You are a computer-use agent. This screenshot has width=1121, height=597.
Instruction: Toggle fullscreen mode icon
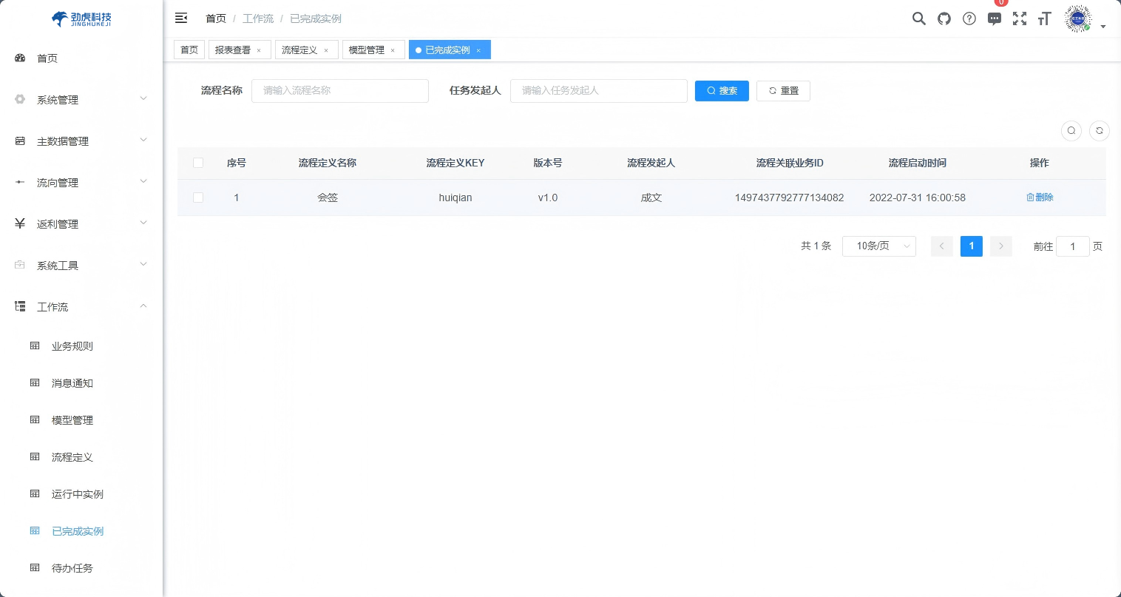[x=1020, y=18]
